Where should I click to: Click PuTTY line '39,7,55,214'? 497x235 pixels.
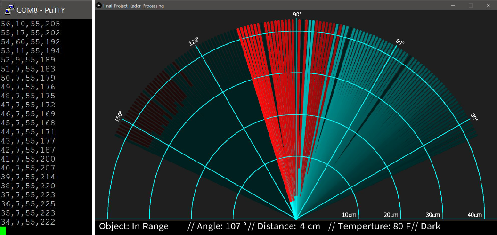click(28, 177)
